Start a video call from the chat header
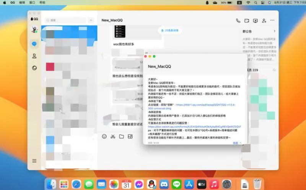This screenshot has height=190, width=306. point(247,21)
